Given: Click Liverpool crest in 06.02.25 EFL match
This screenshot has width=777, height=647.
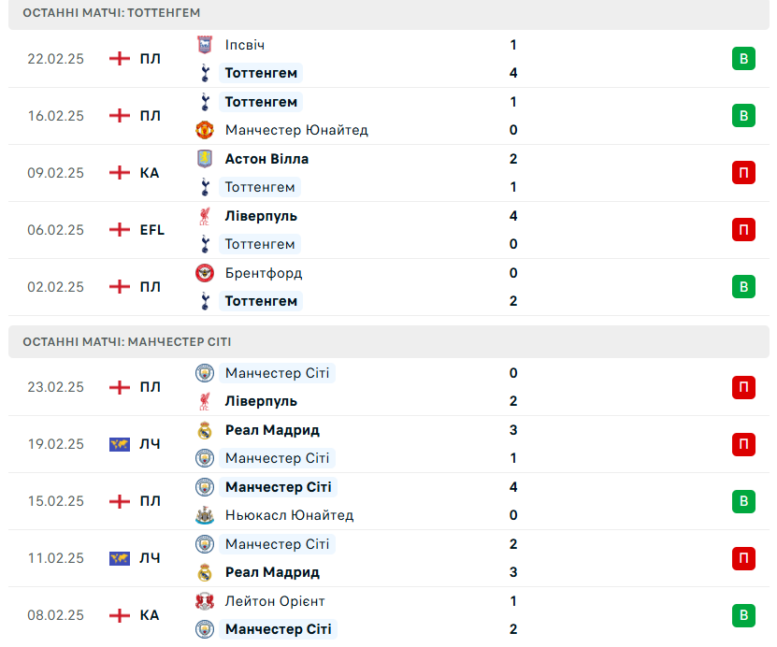Looking at the screenshot, I should [205, 216].
